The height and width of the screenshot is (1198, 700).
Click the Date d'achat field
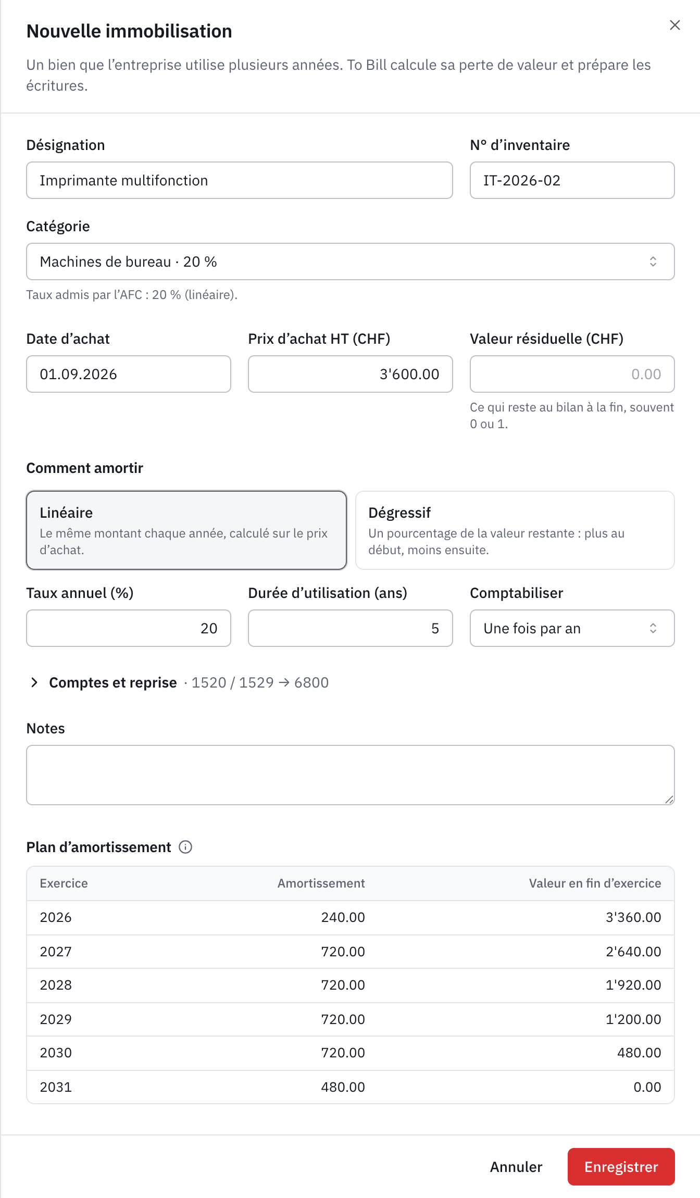(x=129, y=374)
